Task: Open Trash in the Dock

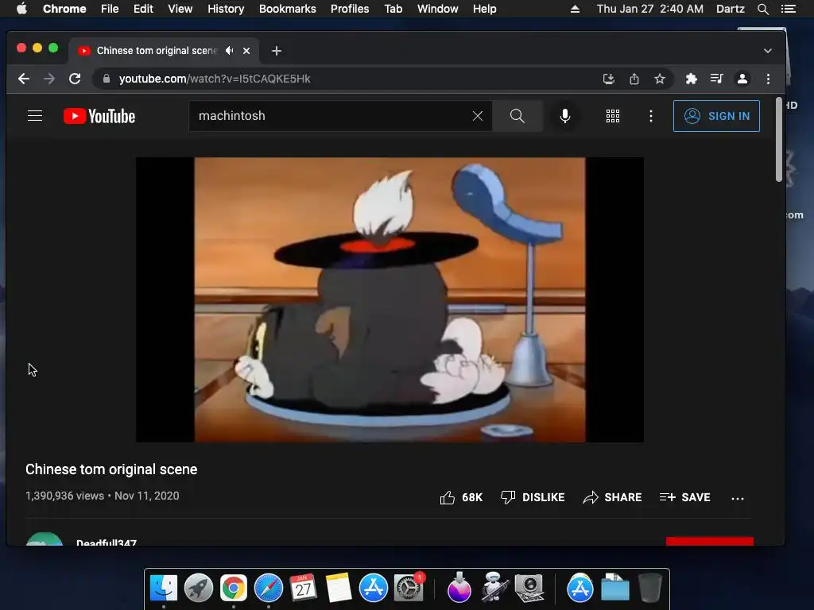Action: coord(649,589)
